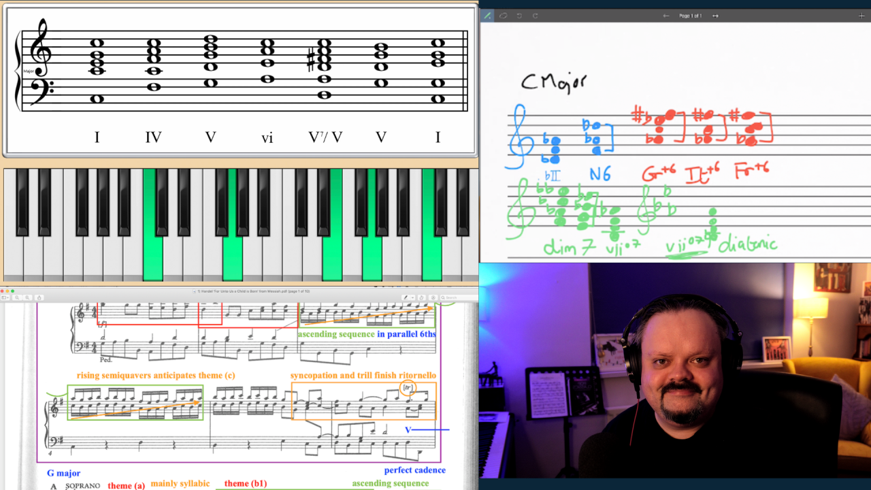Click the 'Page 1 of 1' indicator

(691, 16)
